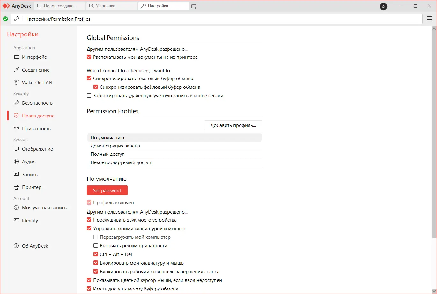Switch to the Новое соедине... tab
The height and width of the screenshot is (294, 437).
[x=60, y=6]
